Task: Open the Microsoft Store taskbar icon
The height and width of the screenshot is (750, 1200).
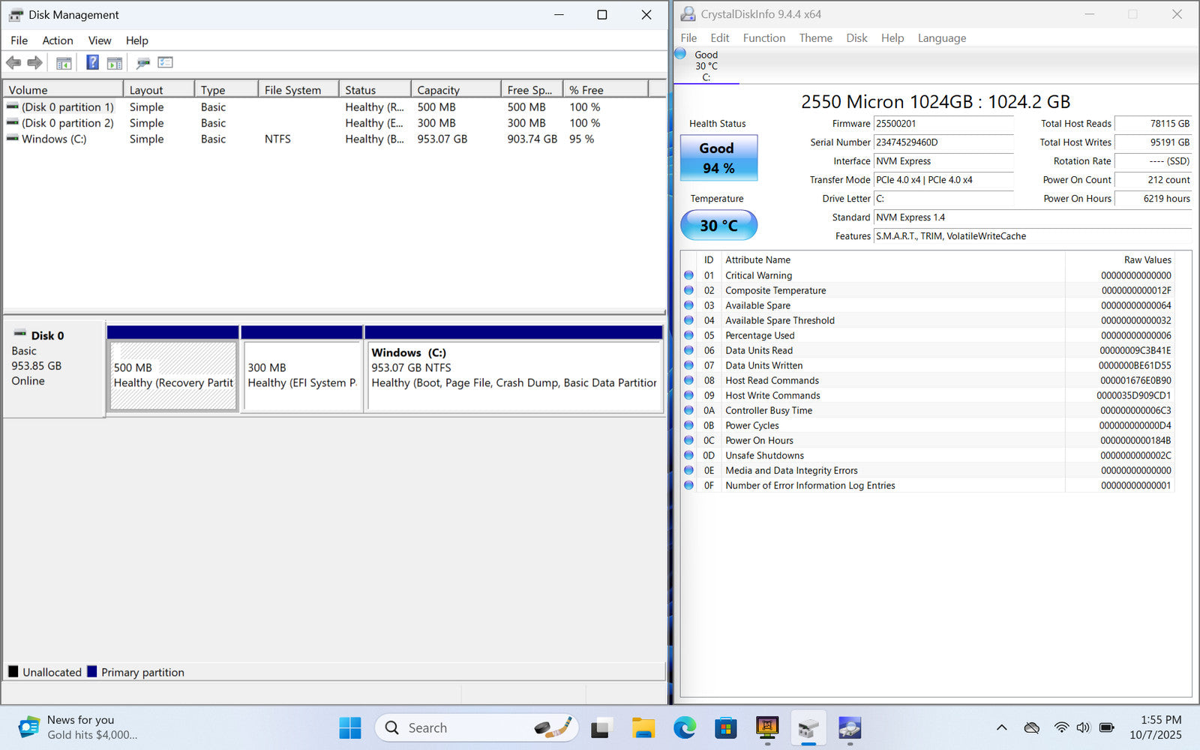Action: 725,727
